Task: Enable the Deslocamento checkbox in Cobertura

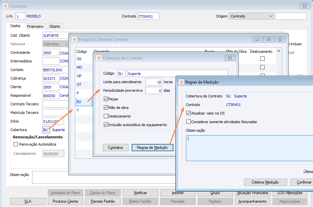Action: pos(106,116)
